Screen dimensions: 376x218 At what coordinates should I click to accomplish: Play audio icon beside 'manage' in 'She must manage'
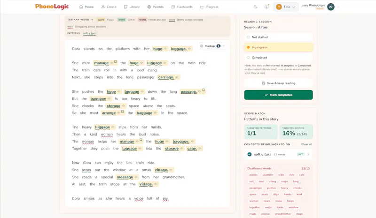111,63
